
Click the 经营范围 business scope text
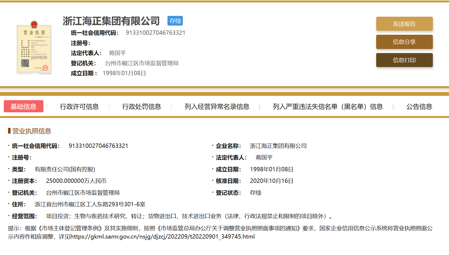click(x=189, y=215)
